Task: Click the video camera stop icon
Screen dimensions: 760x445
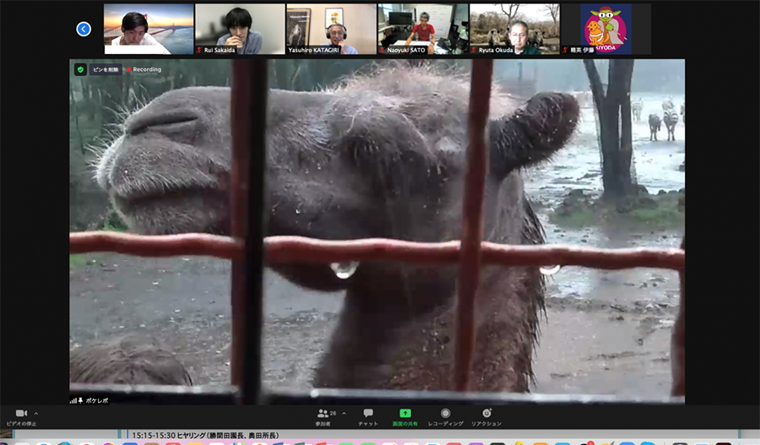Action: (x=21, y=414)
